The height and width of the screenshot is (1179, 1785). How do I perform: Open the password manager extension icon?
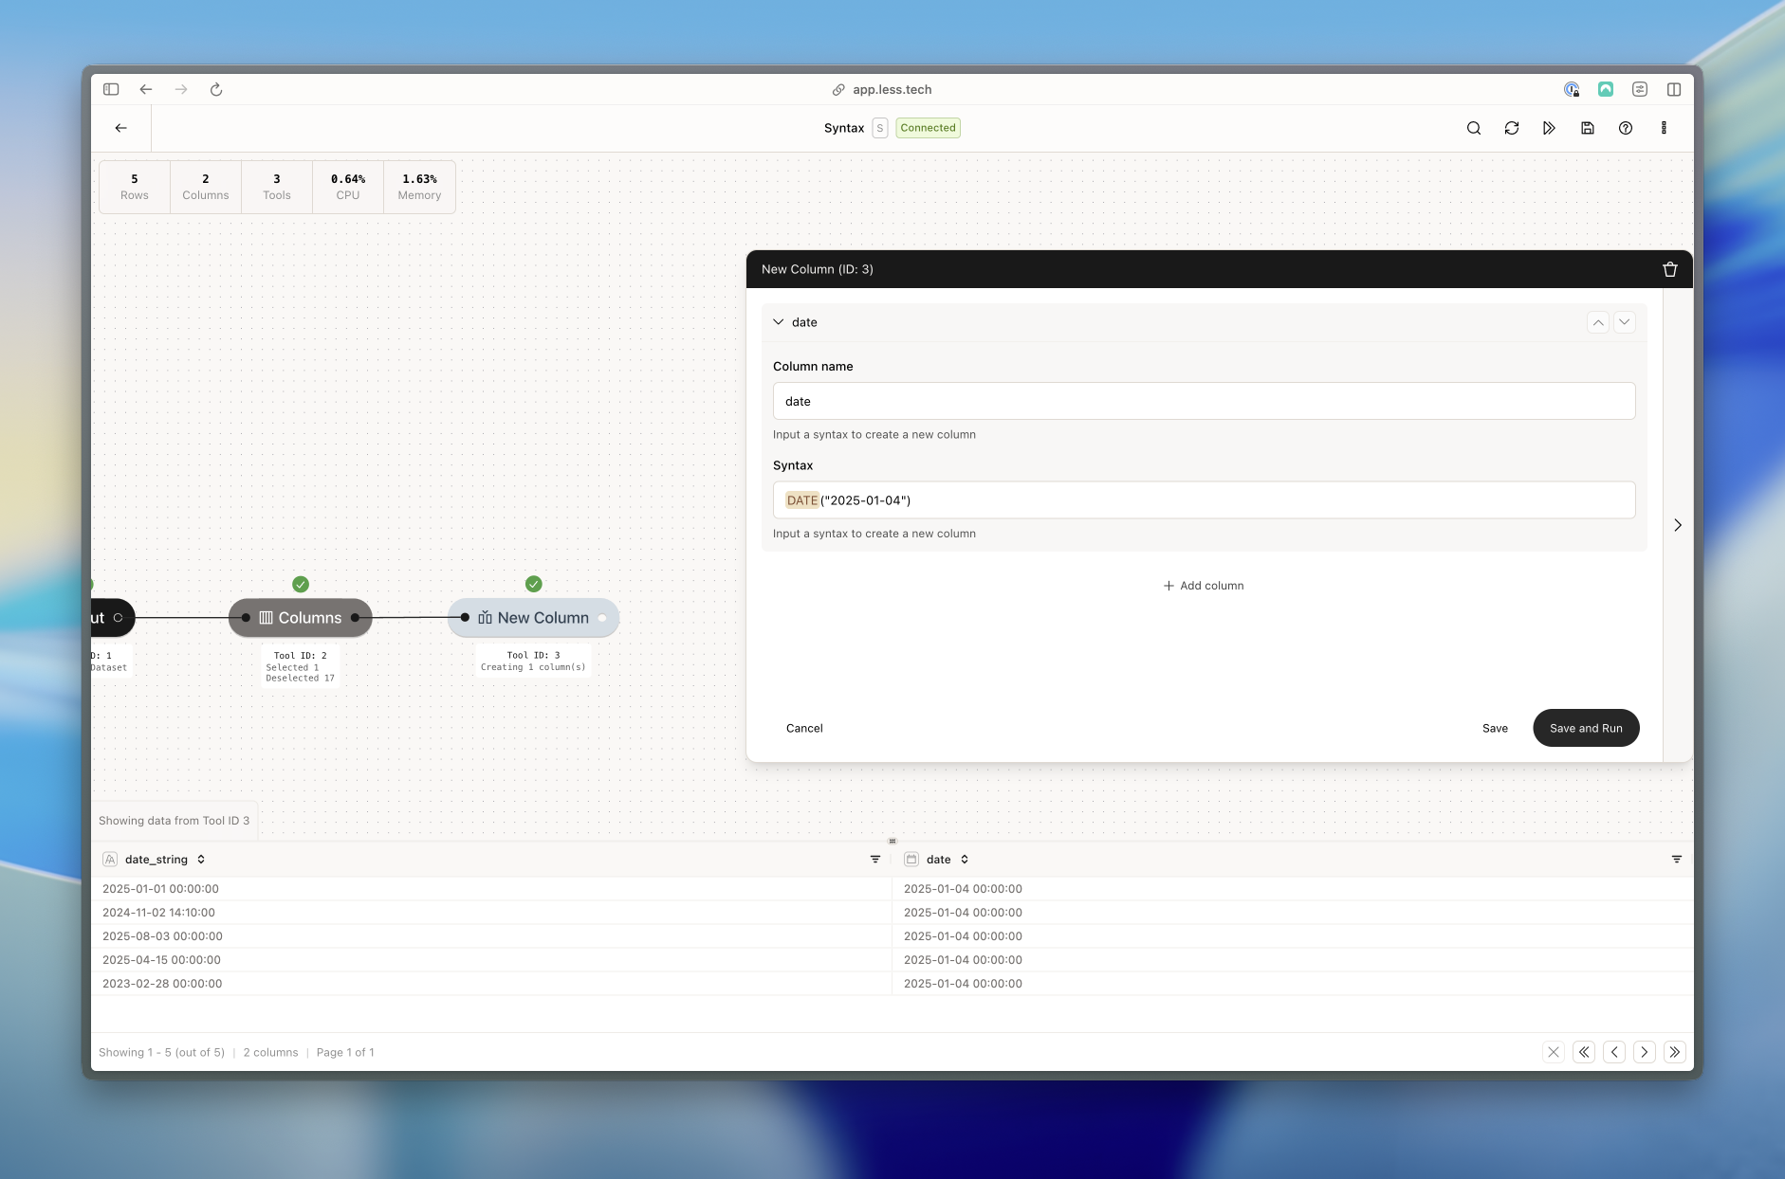[1572, 89]
